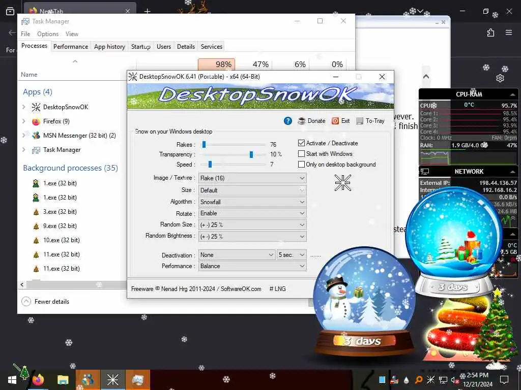Adjust the Speed slider

(210, 164)
